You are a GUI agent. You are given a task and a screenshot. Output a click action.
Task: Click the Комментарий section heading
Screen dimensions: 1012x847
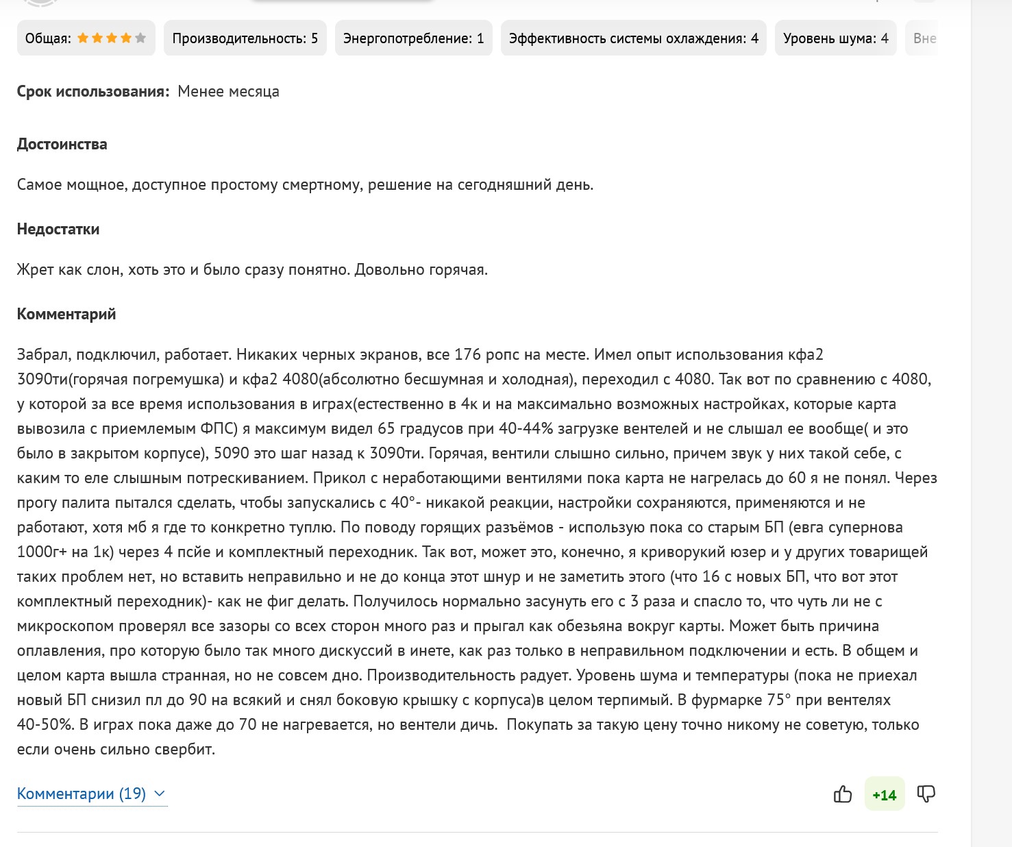click(66, 314)
